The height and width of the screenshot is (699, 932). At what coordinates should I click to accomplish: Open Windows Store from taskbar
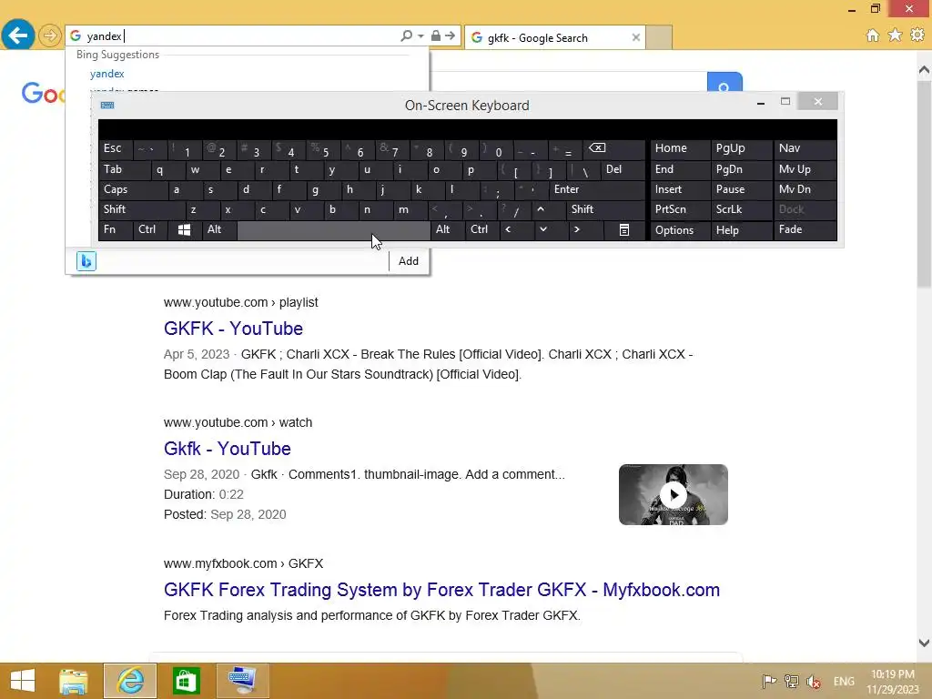pos(186,681)
